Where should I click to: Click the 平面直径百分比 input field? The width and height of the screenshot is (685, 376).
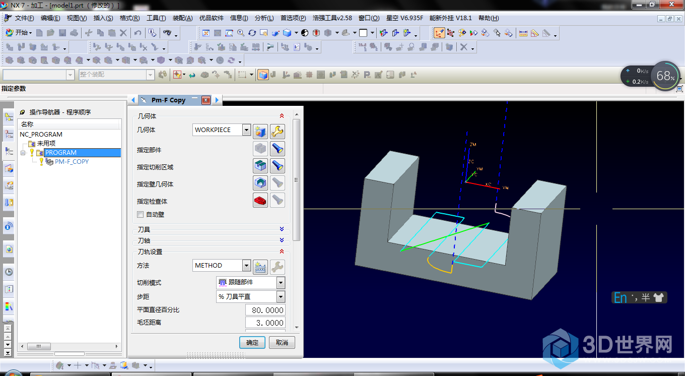pos(265,310)
